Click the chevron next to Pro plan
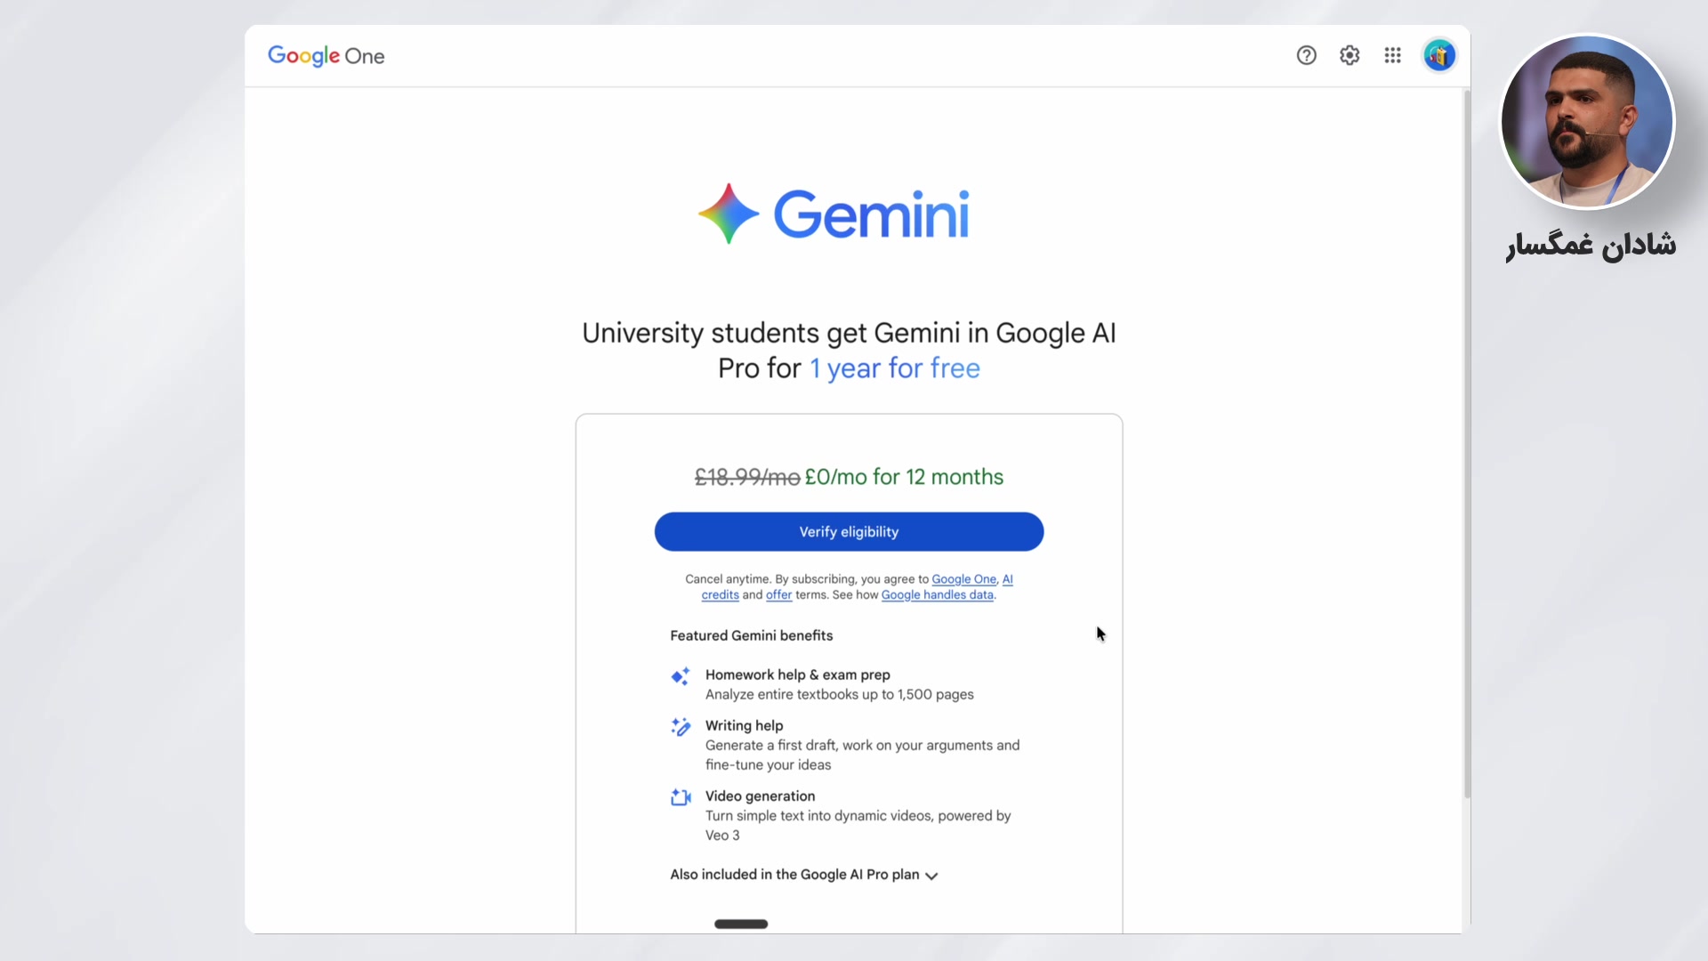This screenshot has width=1708, height=961. 931,876
